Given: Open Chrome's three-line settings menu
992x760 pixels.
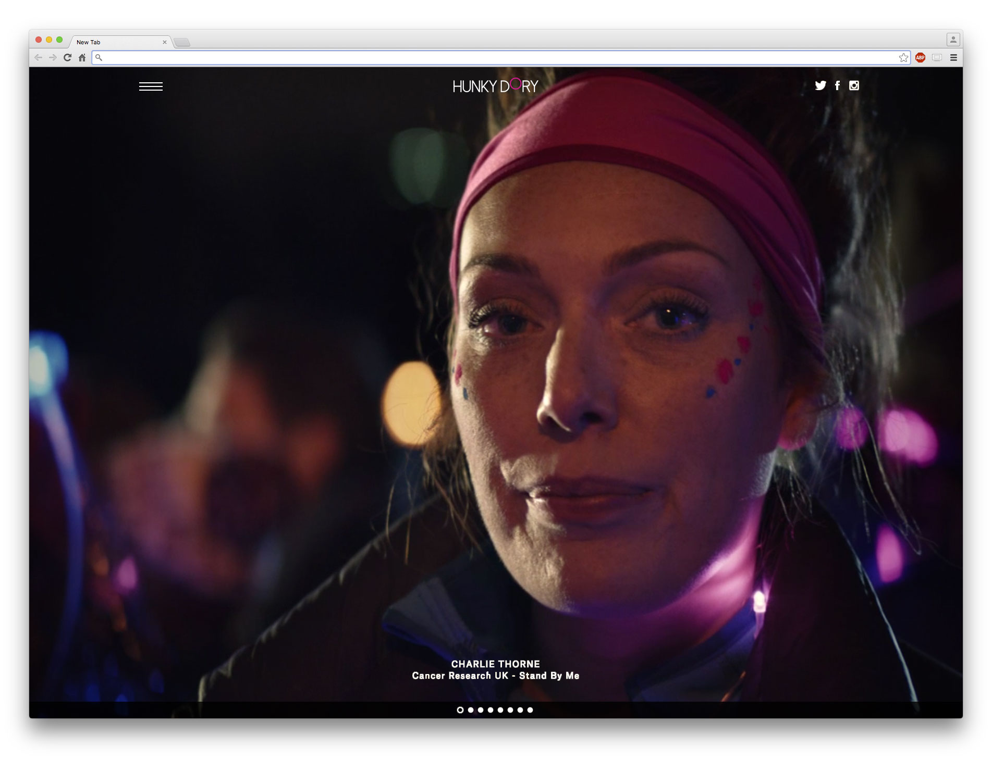Looking at the screenshot, I should pos(953,58).
